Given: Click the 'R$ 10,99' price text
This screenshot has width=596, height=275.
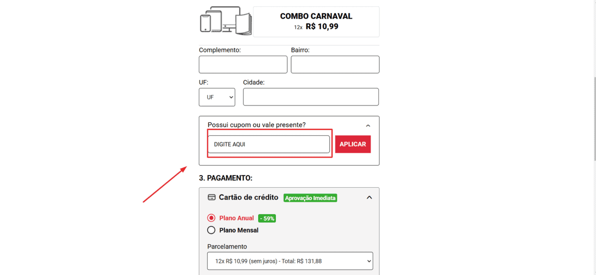Looking at the screenshot, I should tap(322, 27).
